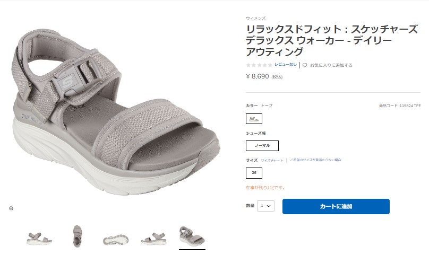
Task: Open the quantity dropdown
Action: (x=265, y=206)
